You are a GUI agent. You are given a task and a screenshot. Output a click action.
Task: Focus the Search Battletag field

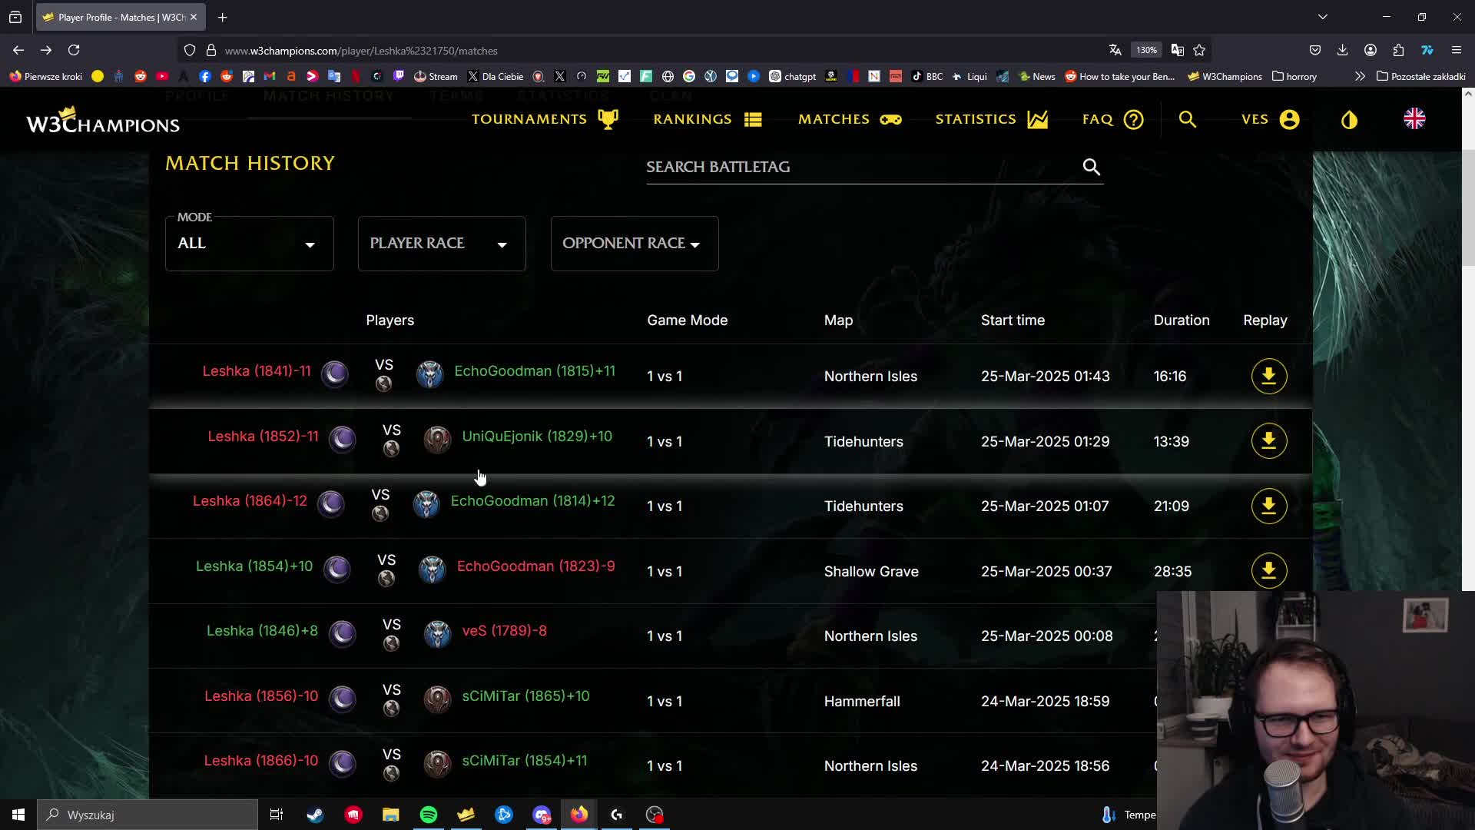pos(860,167)
